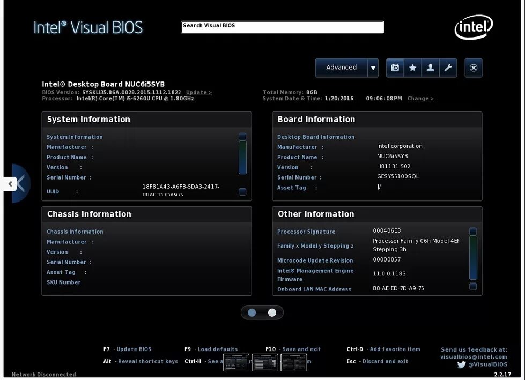
Task: Click the System Information scroll up button
Action: click(242, 137)
